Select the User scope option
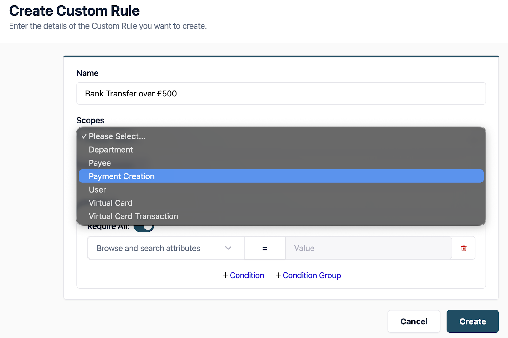 click(x=97, y=189)
